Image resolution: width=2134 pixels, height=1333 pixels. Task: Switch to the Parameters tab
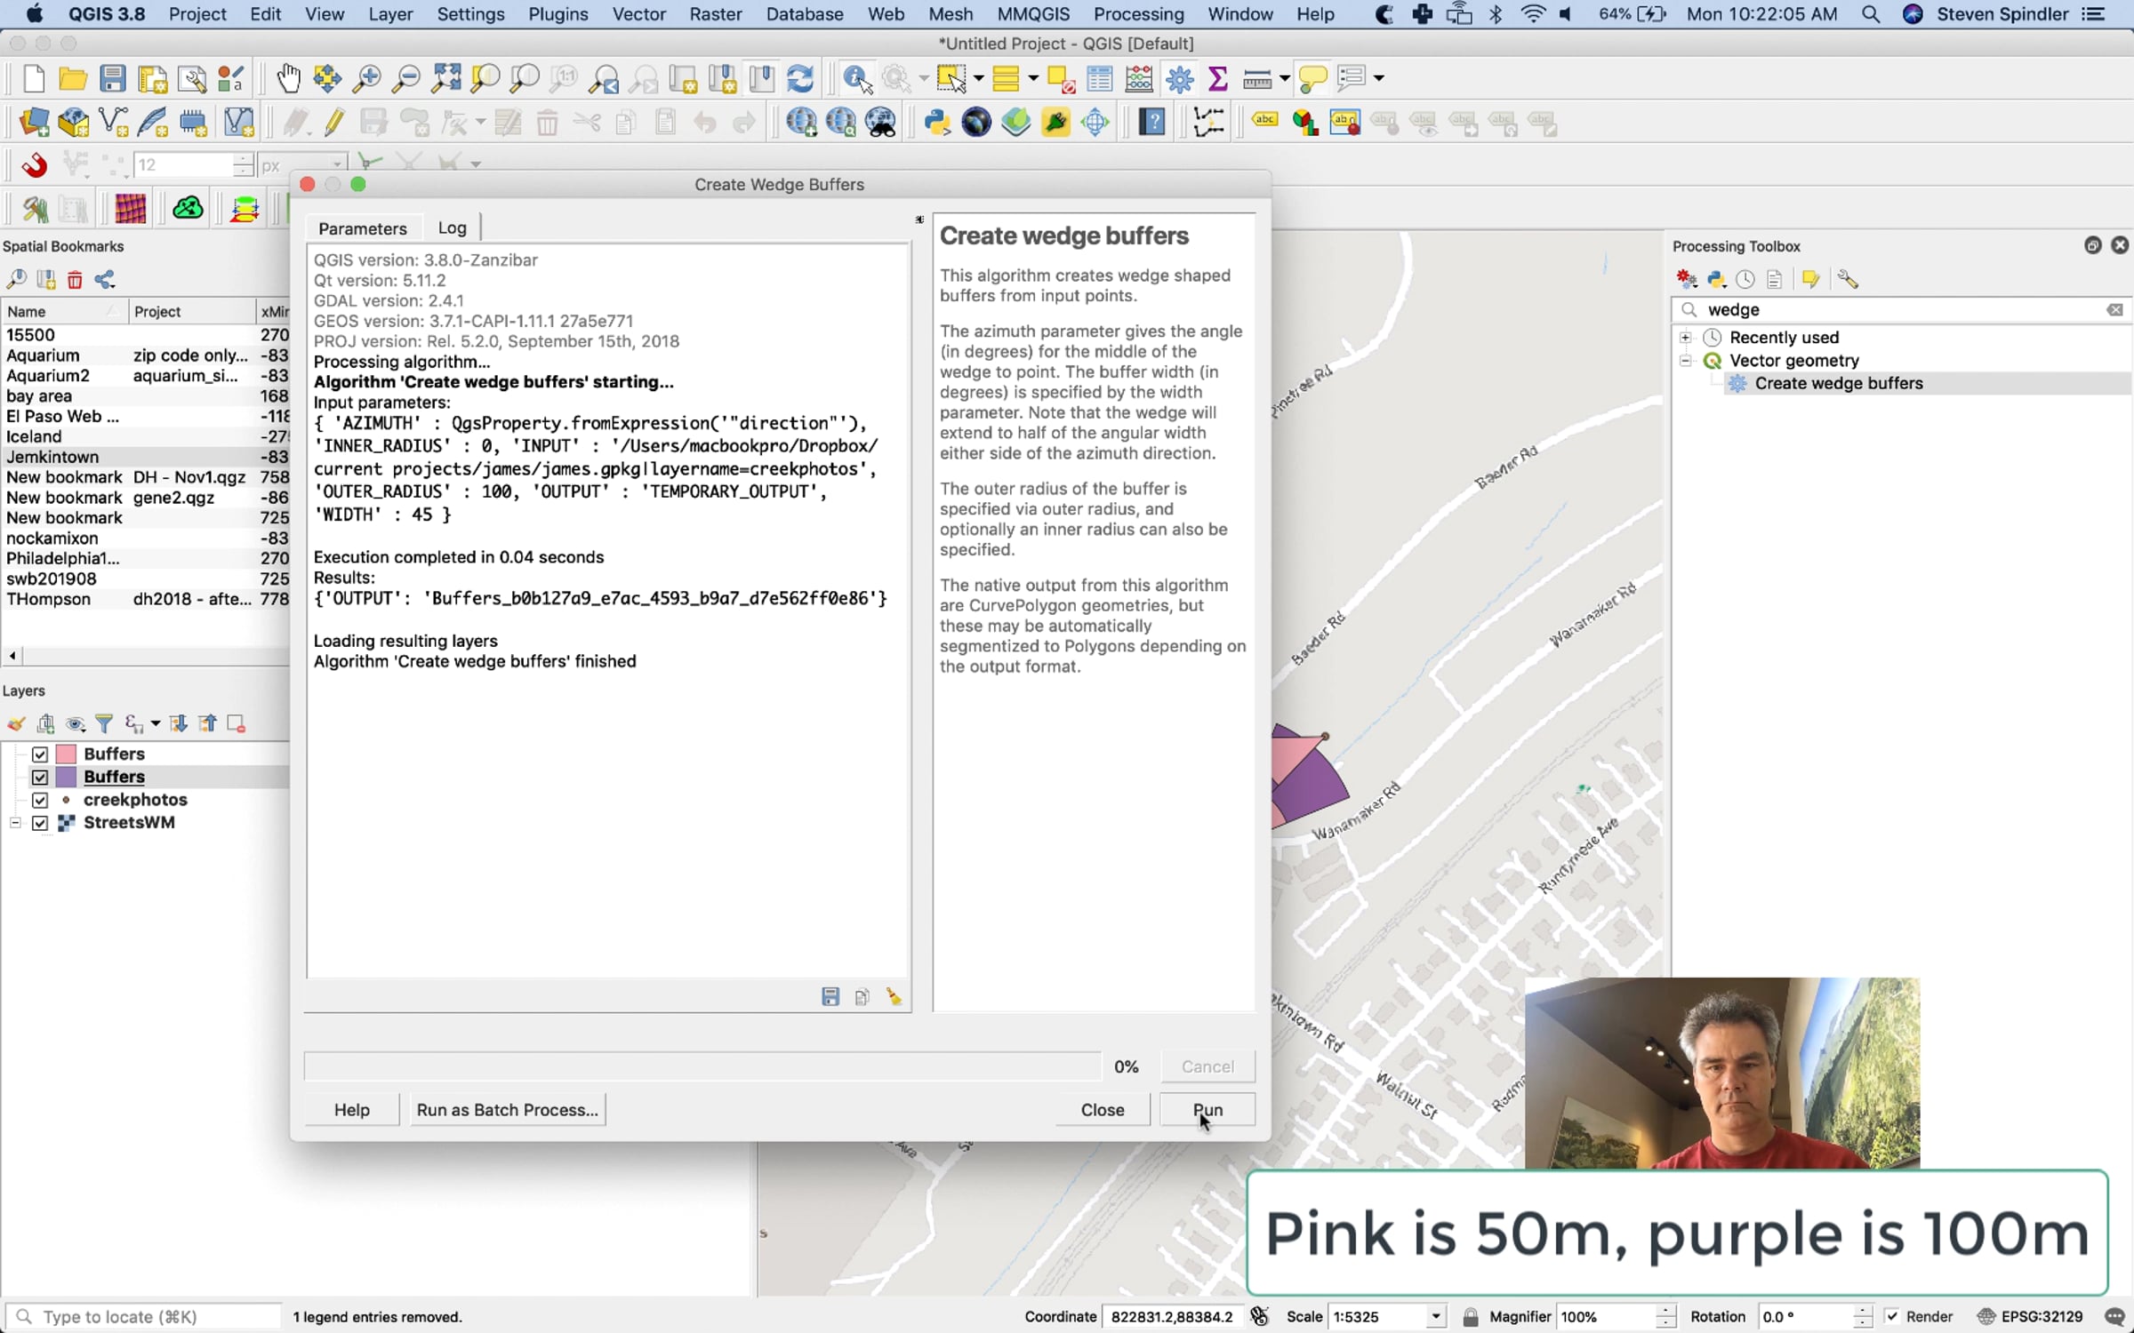coord(363,228)
